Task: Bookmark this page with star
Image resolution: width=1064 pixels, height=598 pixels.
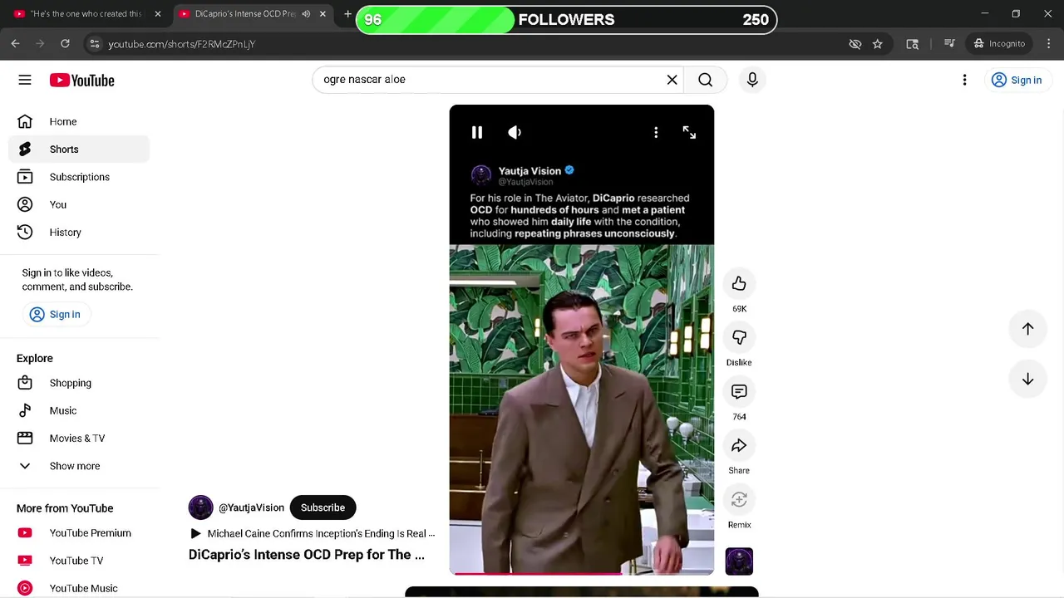Action: (x=878, y=44)
